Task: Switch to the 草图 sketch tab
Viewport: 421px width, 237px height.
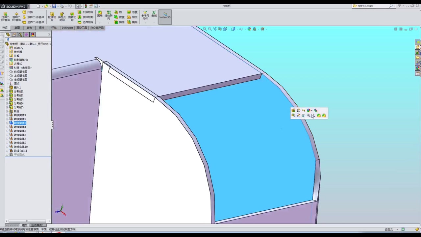Action: [x=17, y=28]
